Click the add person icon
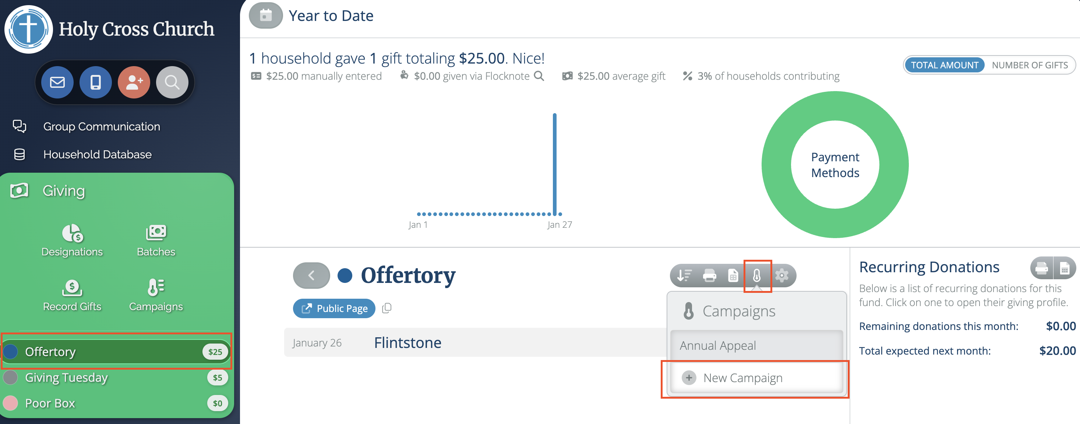This screenshot has width=1080, height=424. 134,82
